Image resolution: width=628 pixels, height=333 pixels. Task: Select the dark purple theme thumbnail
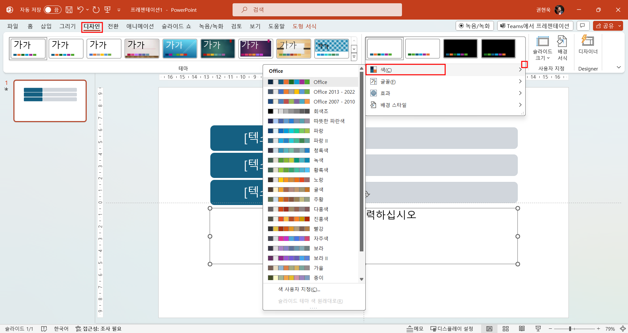click(x=256, y=48)
